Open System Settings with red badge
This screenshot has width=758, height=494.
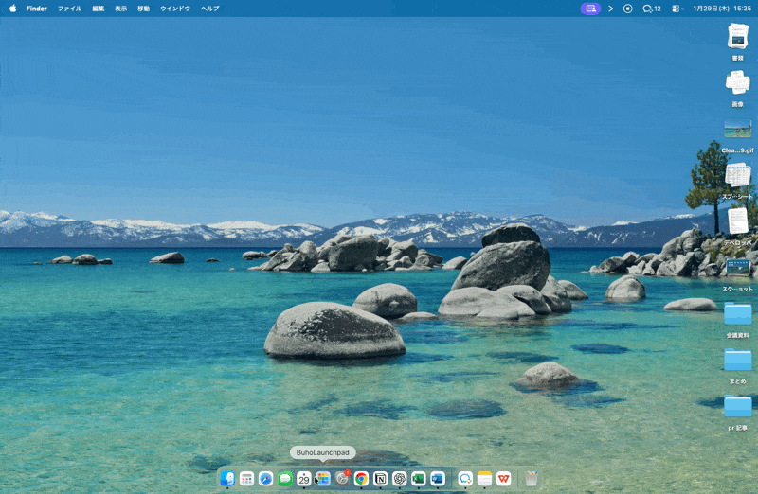tap(342, 479)
